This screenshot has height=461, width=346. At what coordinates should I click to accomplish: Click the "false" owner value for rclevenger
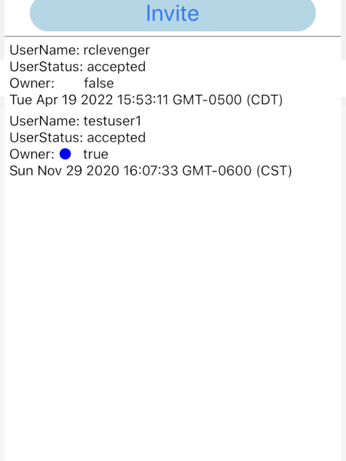click(x=98, y=83)
